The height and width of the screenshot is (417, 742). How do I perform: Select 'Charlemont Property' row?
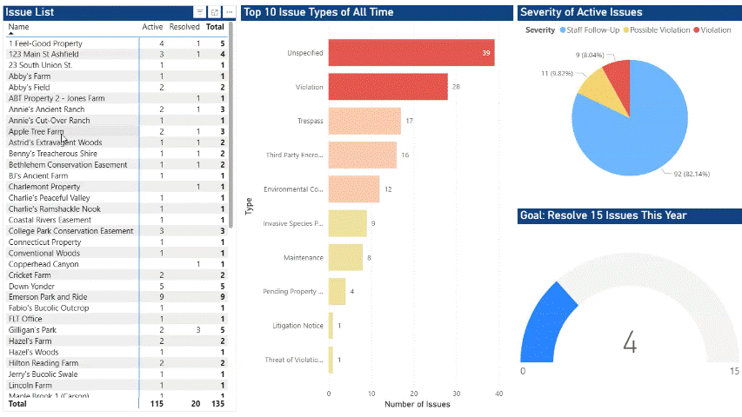click(x=117, y=187)
